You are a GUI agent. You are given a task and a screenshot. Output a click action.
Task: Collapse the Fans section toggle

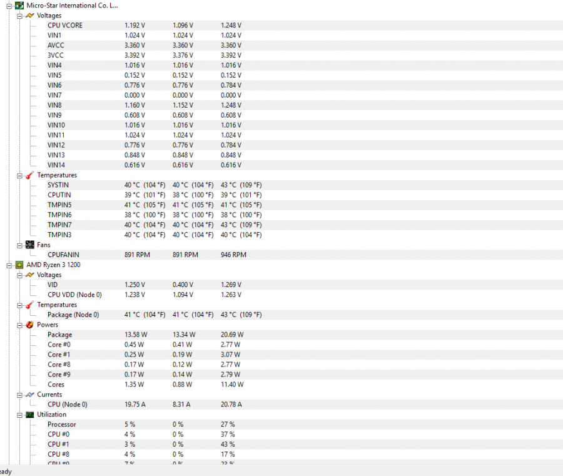(20, 246)
